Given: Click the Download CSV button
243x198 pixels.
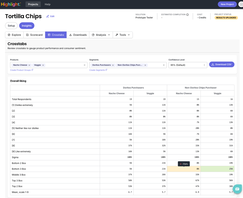Looking at the screenshot, I should coord(222,64).
